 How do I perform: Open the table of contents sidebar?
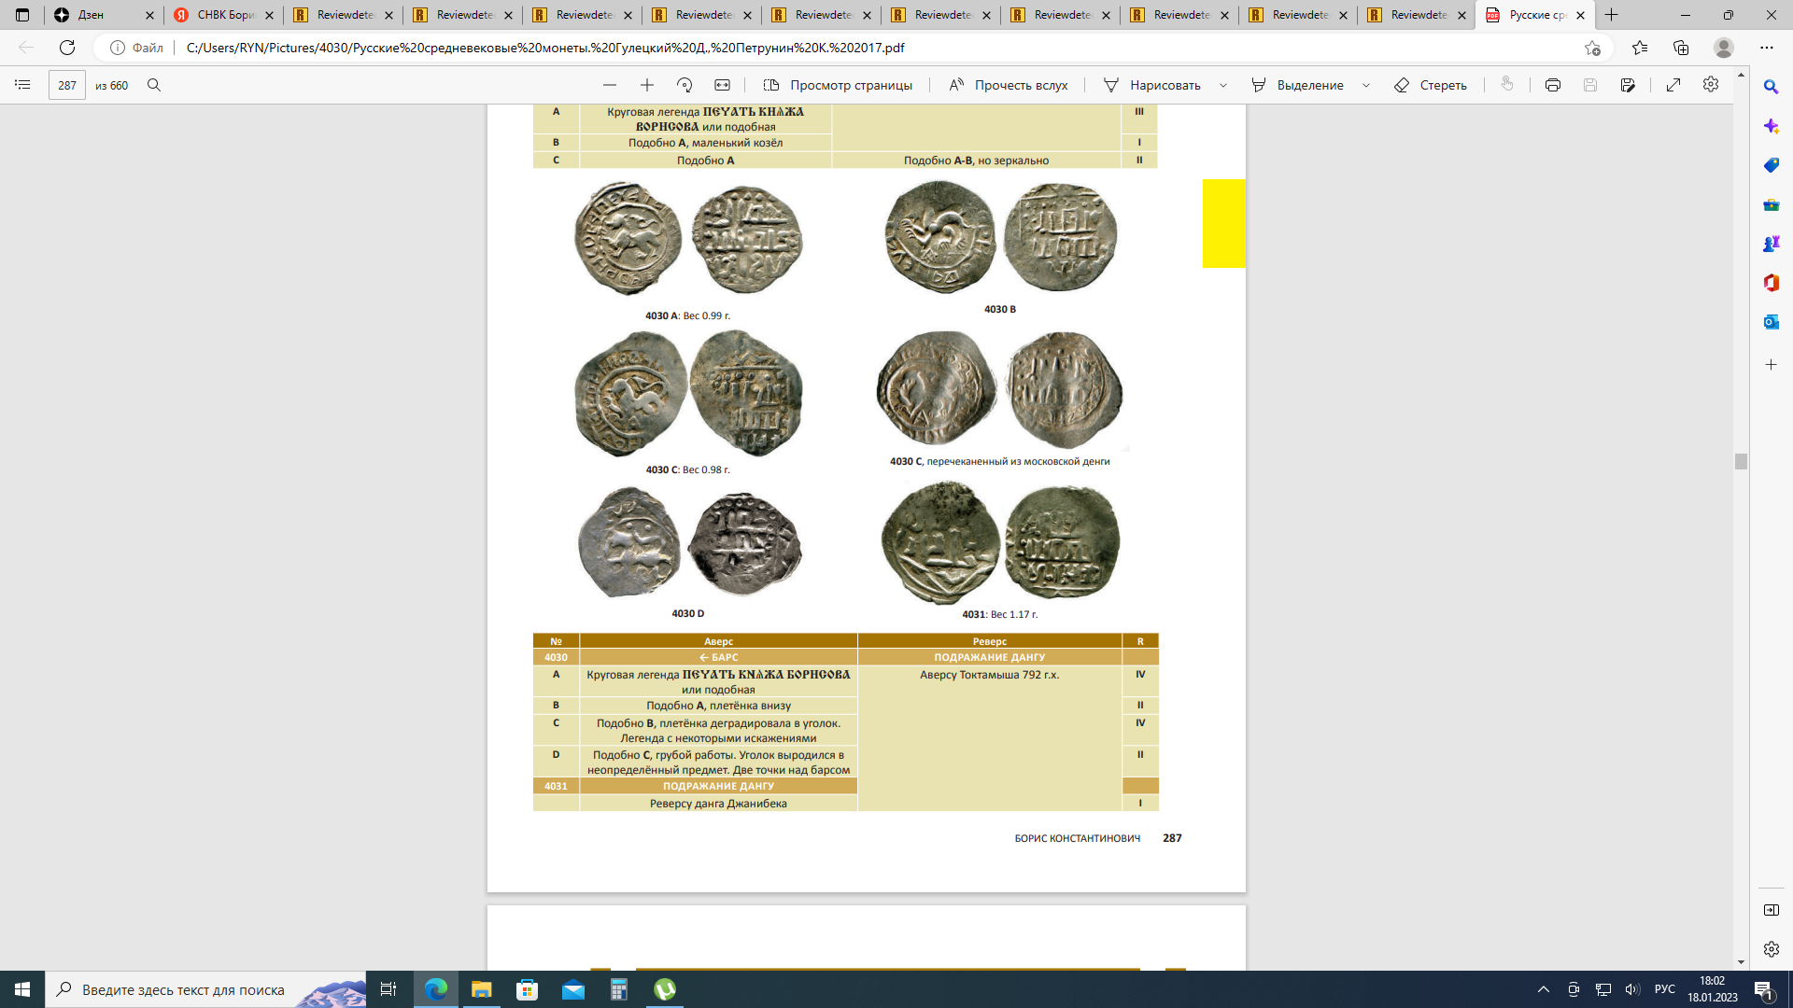coord(22,85)
